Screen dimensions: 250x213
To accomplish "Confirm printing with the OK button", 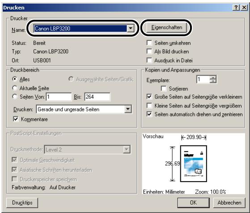I will coord(193,203).
